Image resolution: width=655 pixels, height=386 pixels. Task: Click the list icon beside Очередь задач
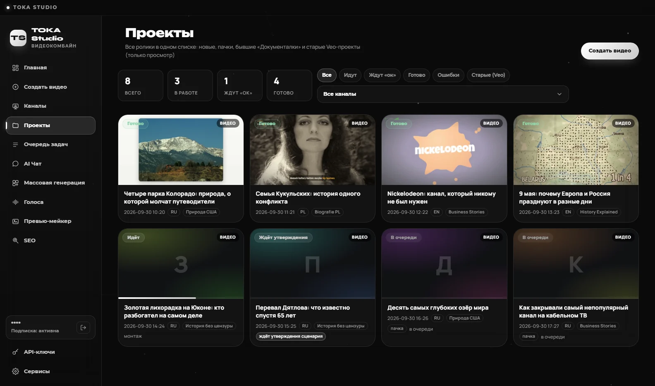click(x=15, y=144)
